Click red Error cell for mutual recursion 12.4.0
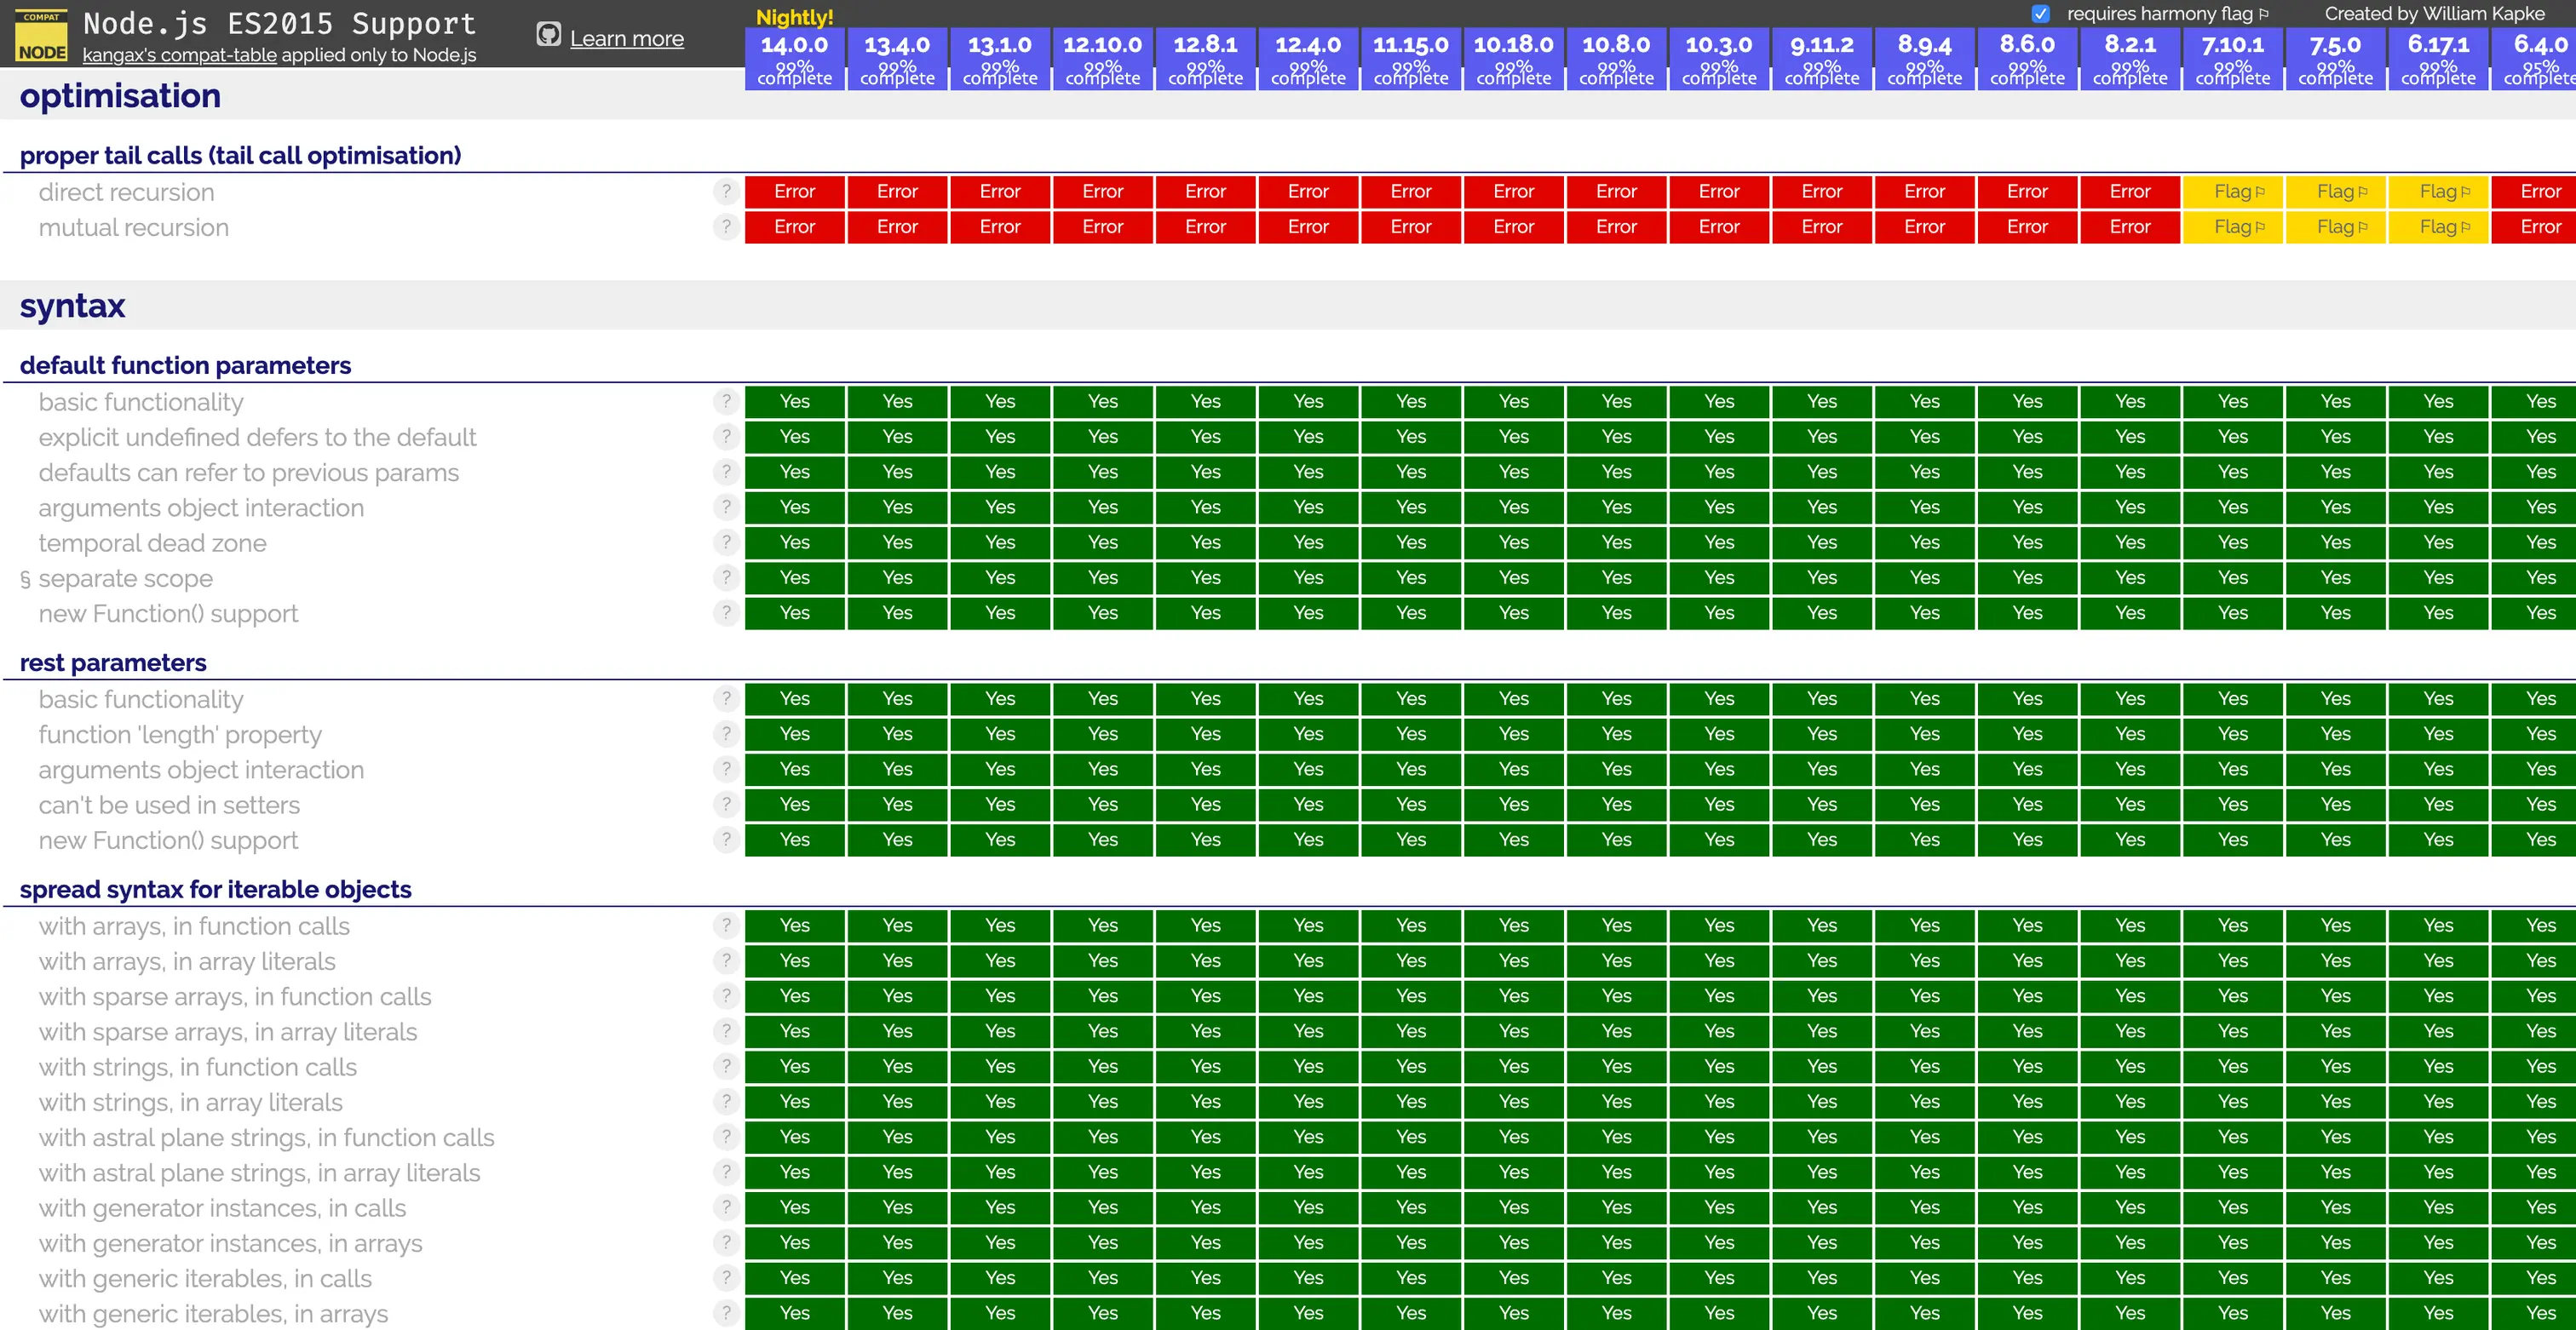Viewport: 2576px width, 1330px height. click(x=1308, y=226)
